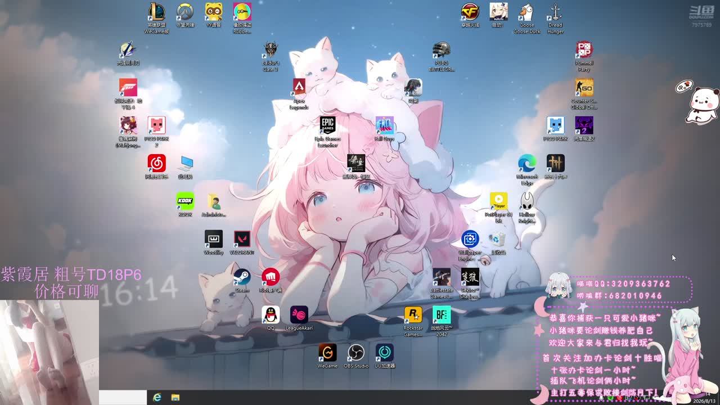Open the 网易云音乐 music app icon
Screen dimensions: 720x405
pyautogui.click(x=156, y=163)
